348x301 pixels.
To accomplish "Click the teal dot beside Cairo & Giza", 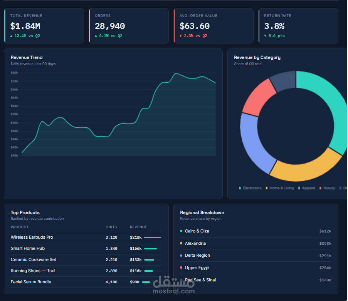I will [181, 231].
